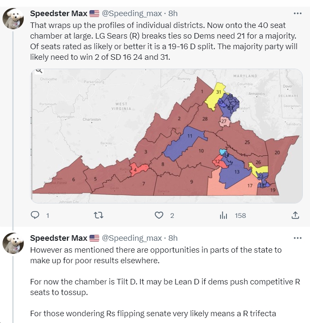
Task: Open the second tweet's dog profile avatar
Action: click(13, 243)
